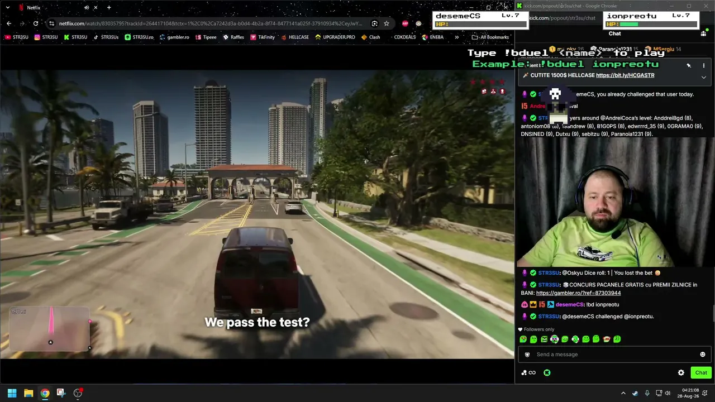
Task: Open the ENEBA bookmark
Action: [x=433, y=37]
